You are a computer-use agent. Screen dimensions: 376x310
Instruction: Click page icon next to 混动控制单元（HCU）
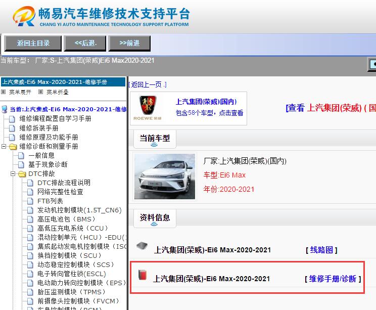(x=30, y=238)
